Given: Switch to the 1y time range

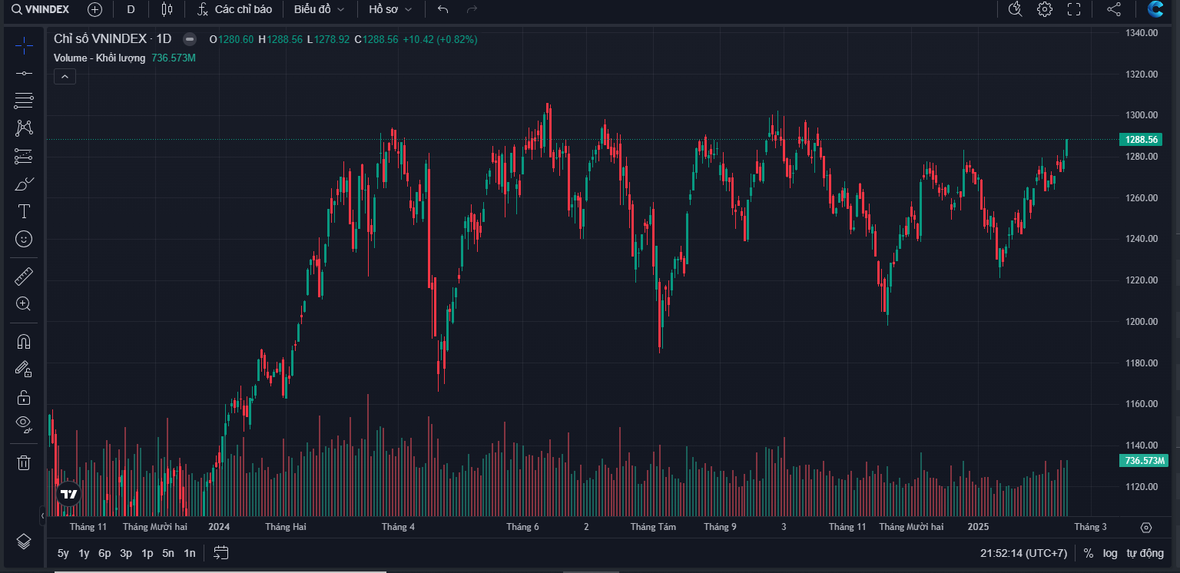Looking at the screenshot, I should (x=84, y=553).
